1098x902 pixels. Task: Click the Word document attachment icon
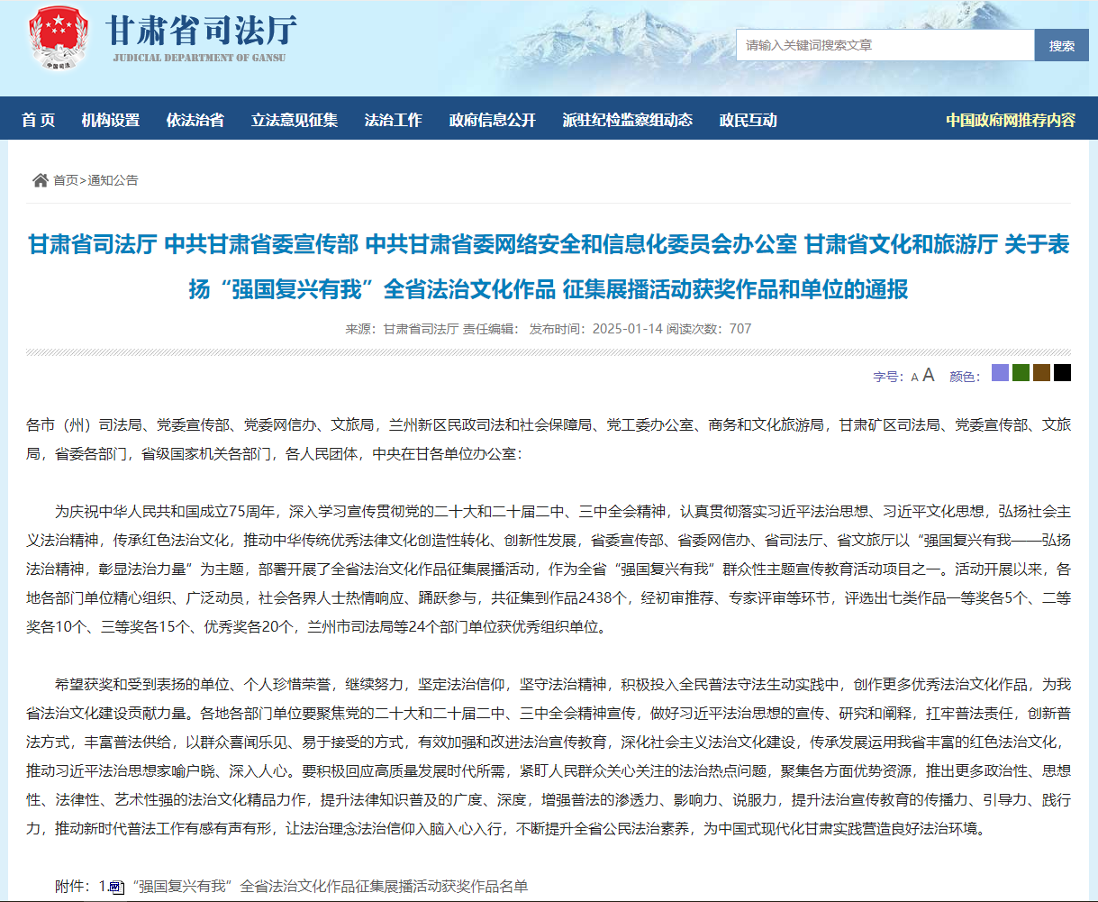click(116, 887)
